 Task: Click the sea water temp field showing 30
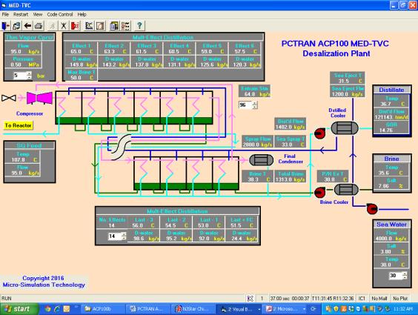pyautogui.click(x=396, y=275)
